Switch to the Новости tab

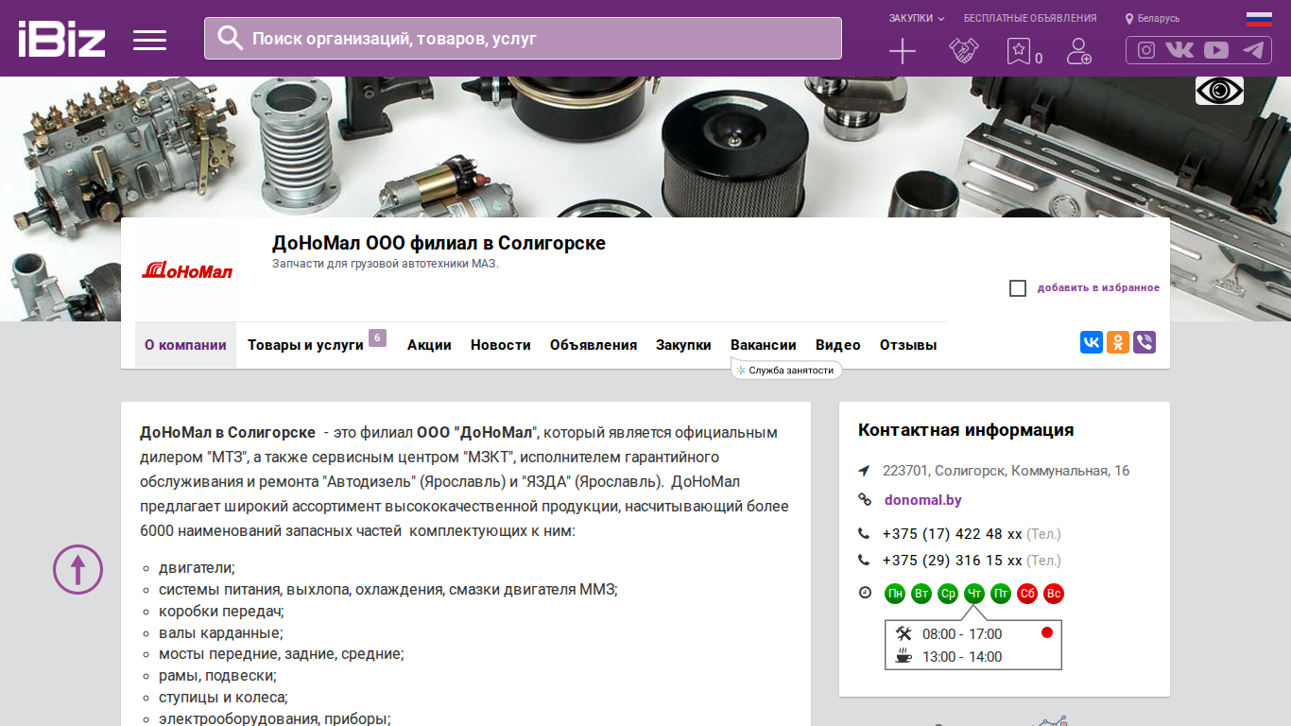(501, 345)
